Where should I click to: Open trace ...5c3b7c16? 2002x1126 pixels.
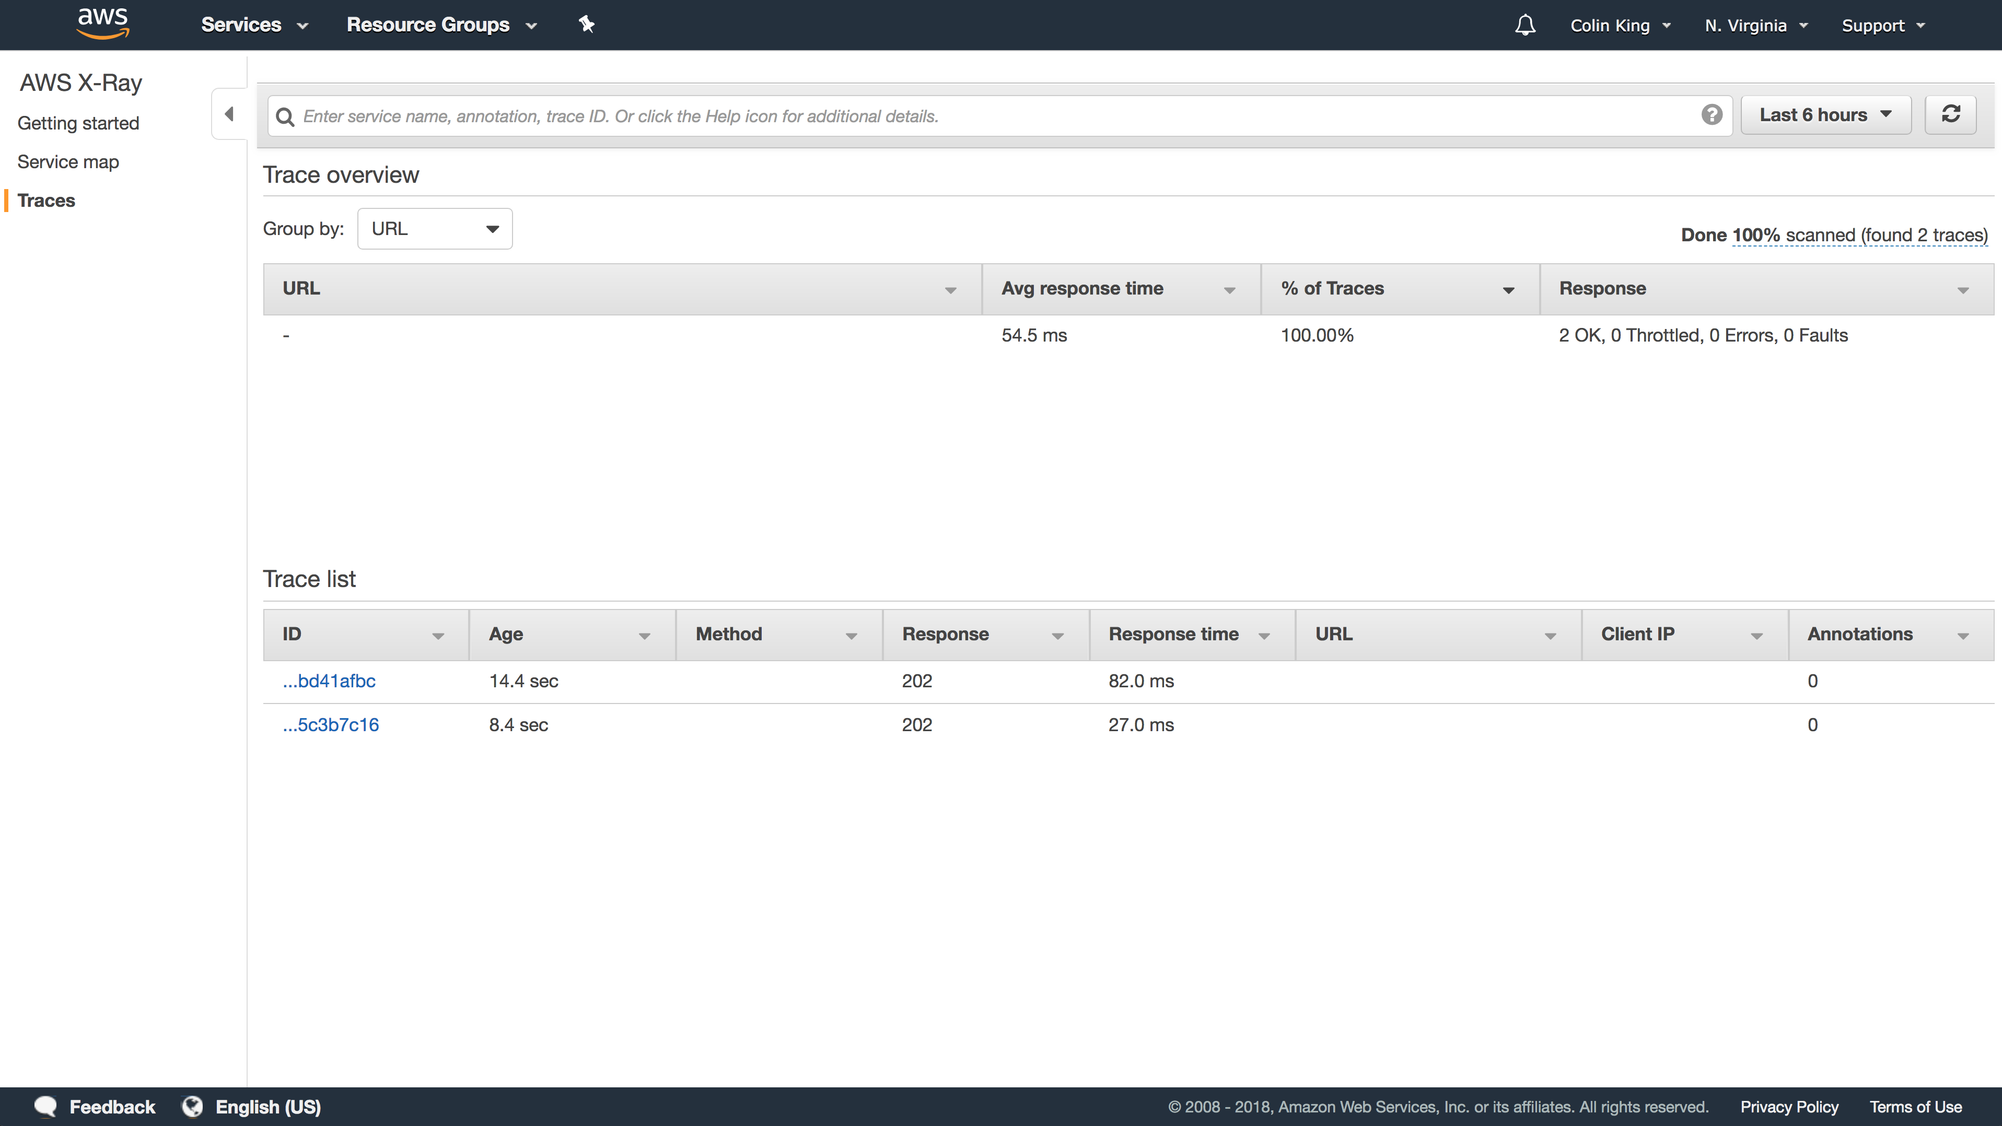coord(331,724)
